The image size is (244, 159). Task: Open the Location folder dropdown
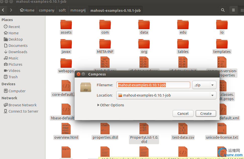click(x=166, y=95)
